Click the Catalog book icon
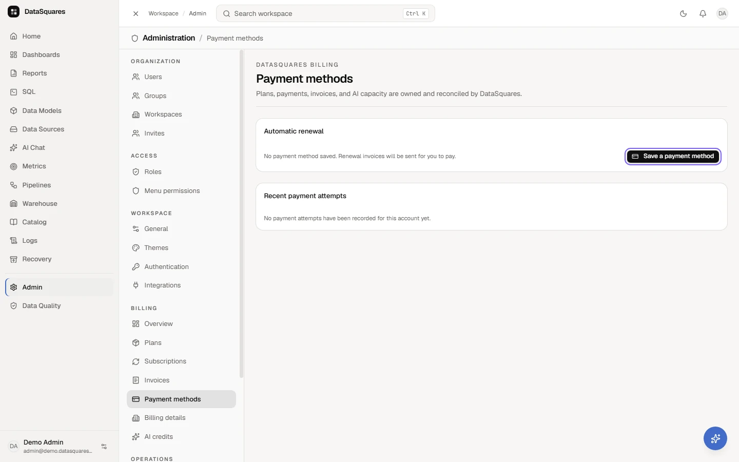 pyautogui.click(x=14, y=222)
